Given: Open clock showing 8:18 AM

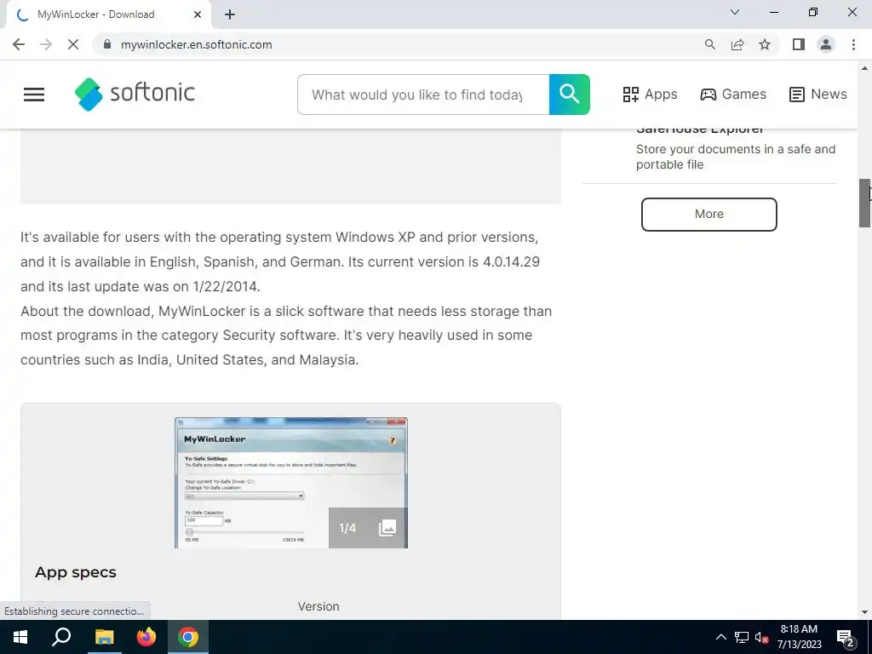Looking at the screenshot, I should [x=799, y=637].
